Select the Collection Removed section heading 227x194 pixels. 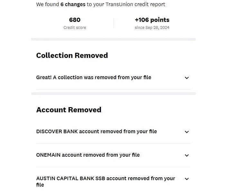click(x=72, y=55)
